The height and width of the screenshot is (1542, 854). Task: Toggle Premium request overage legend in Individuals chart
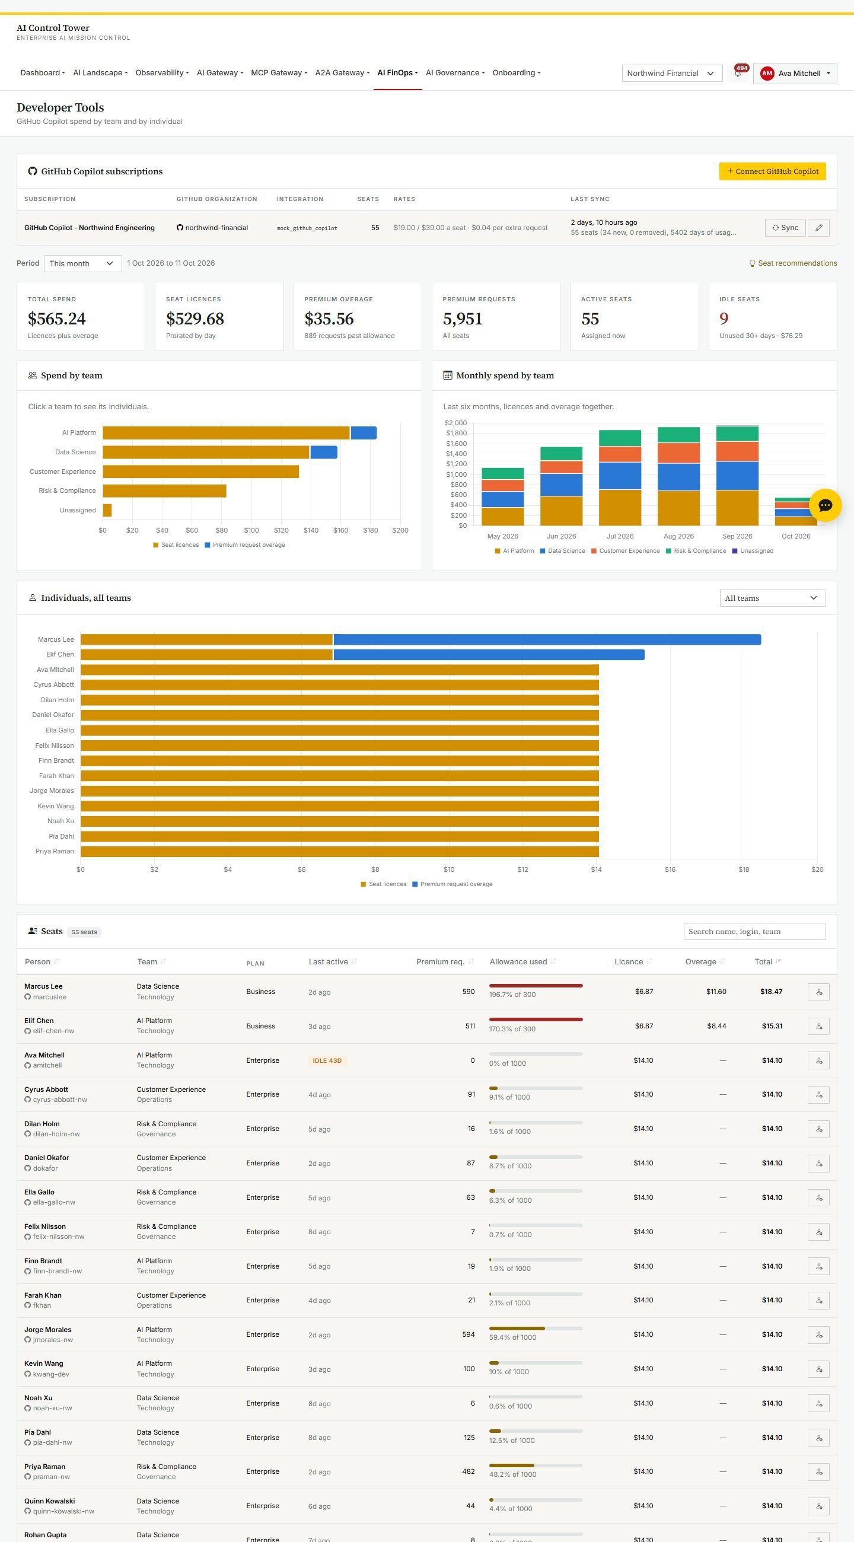(453, 884)
